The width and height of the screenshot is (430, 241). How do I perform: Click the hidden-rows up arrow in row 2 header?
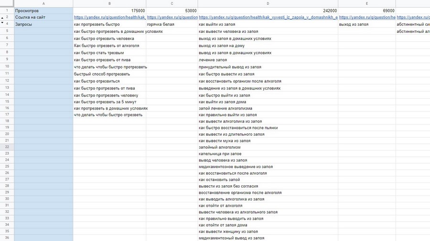(x=2, y=18)
